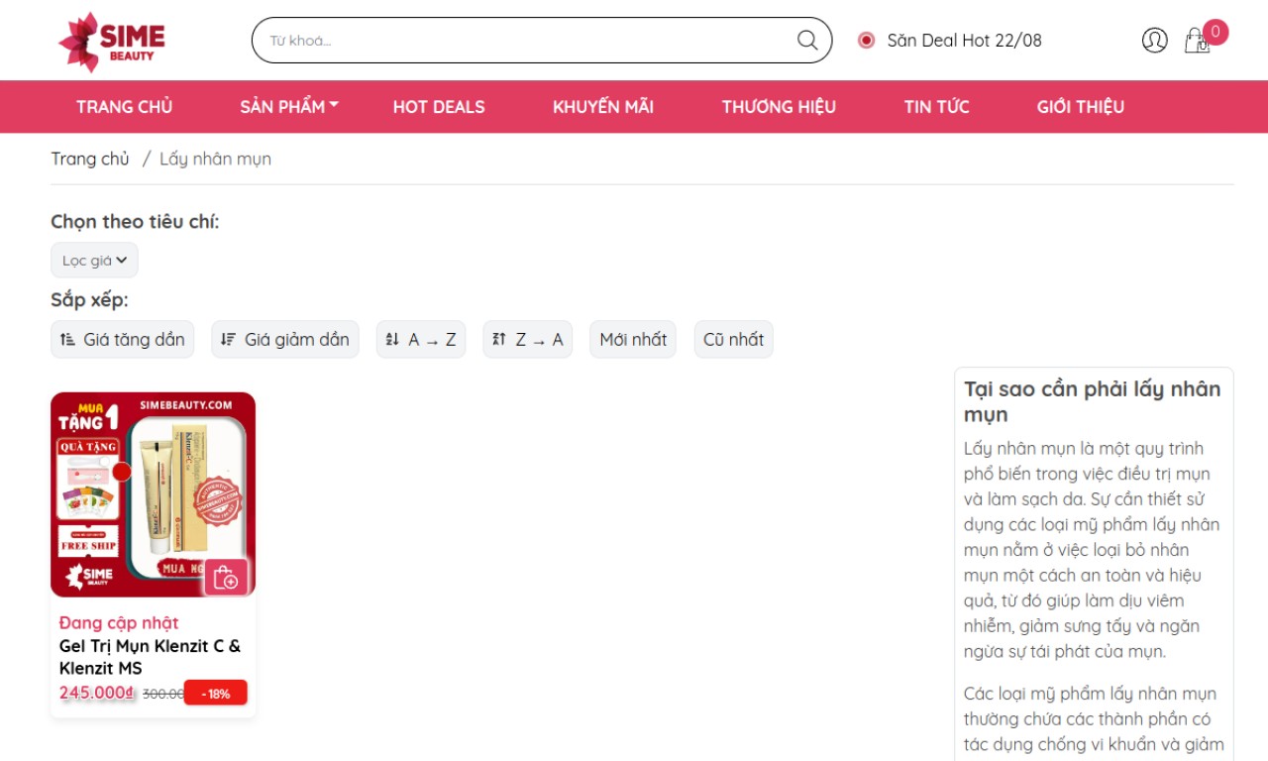Open the Tin tức menu item
Viewport: 1268px width, 761px height.
tap(936, 107)
